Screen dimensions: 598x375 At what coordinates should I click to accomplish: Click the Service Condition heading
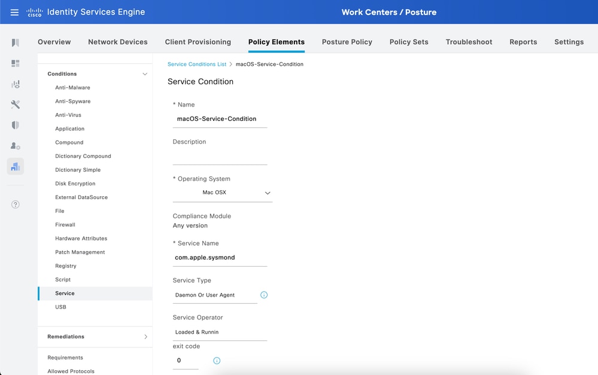201,81
